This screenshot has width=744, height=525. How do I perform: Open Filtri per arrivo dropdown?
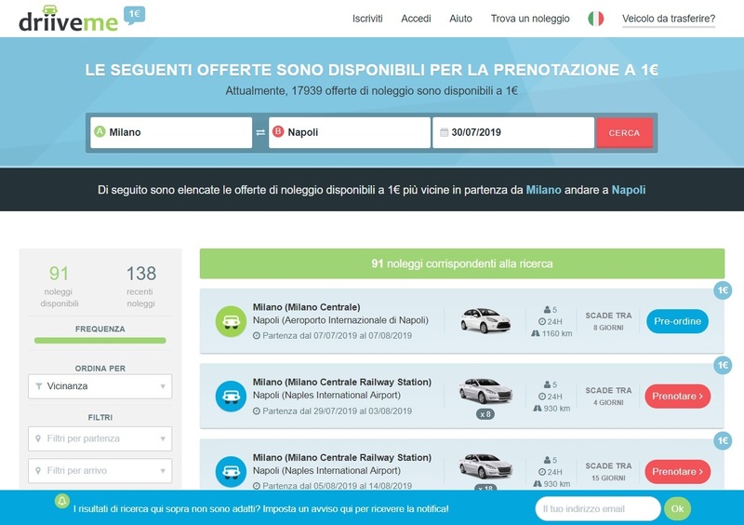[x=100, y=471]
